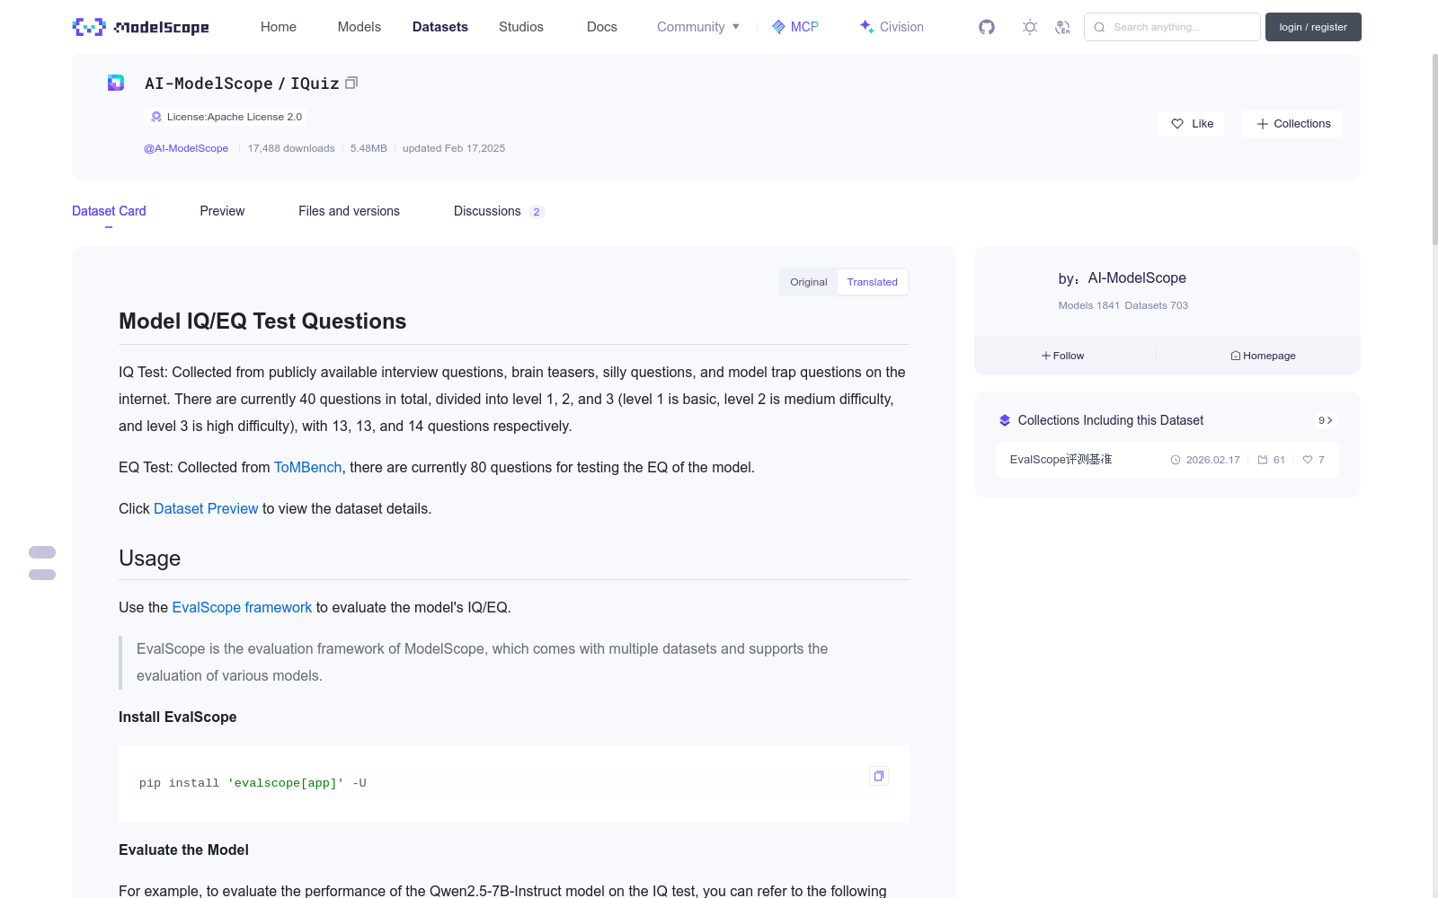Copy the pip install code block

tap(879, 776)
